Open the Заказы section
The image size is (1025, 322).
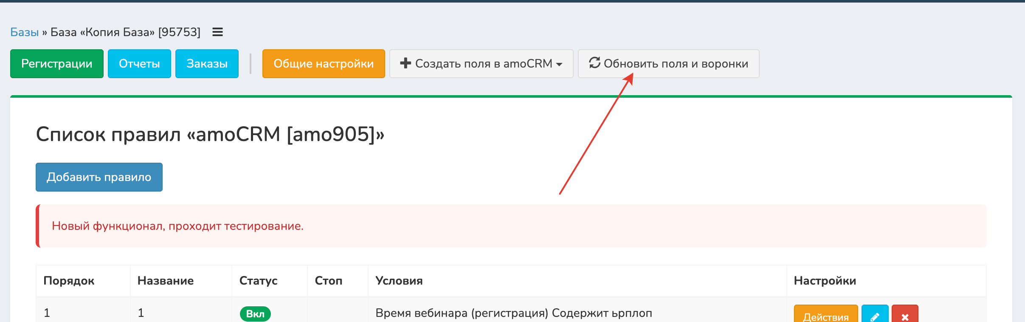pos(207,64)
